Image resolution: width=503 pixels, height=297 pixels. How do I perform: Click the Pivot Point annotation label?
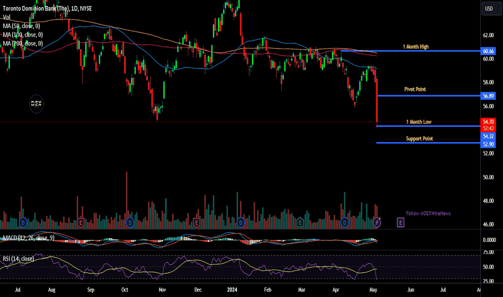click(415, 89)
